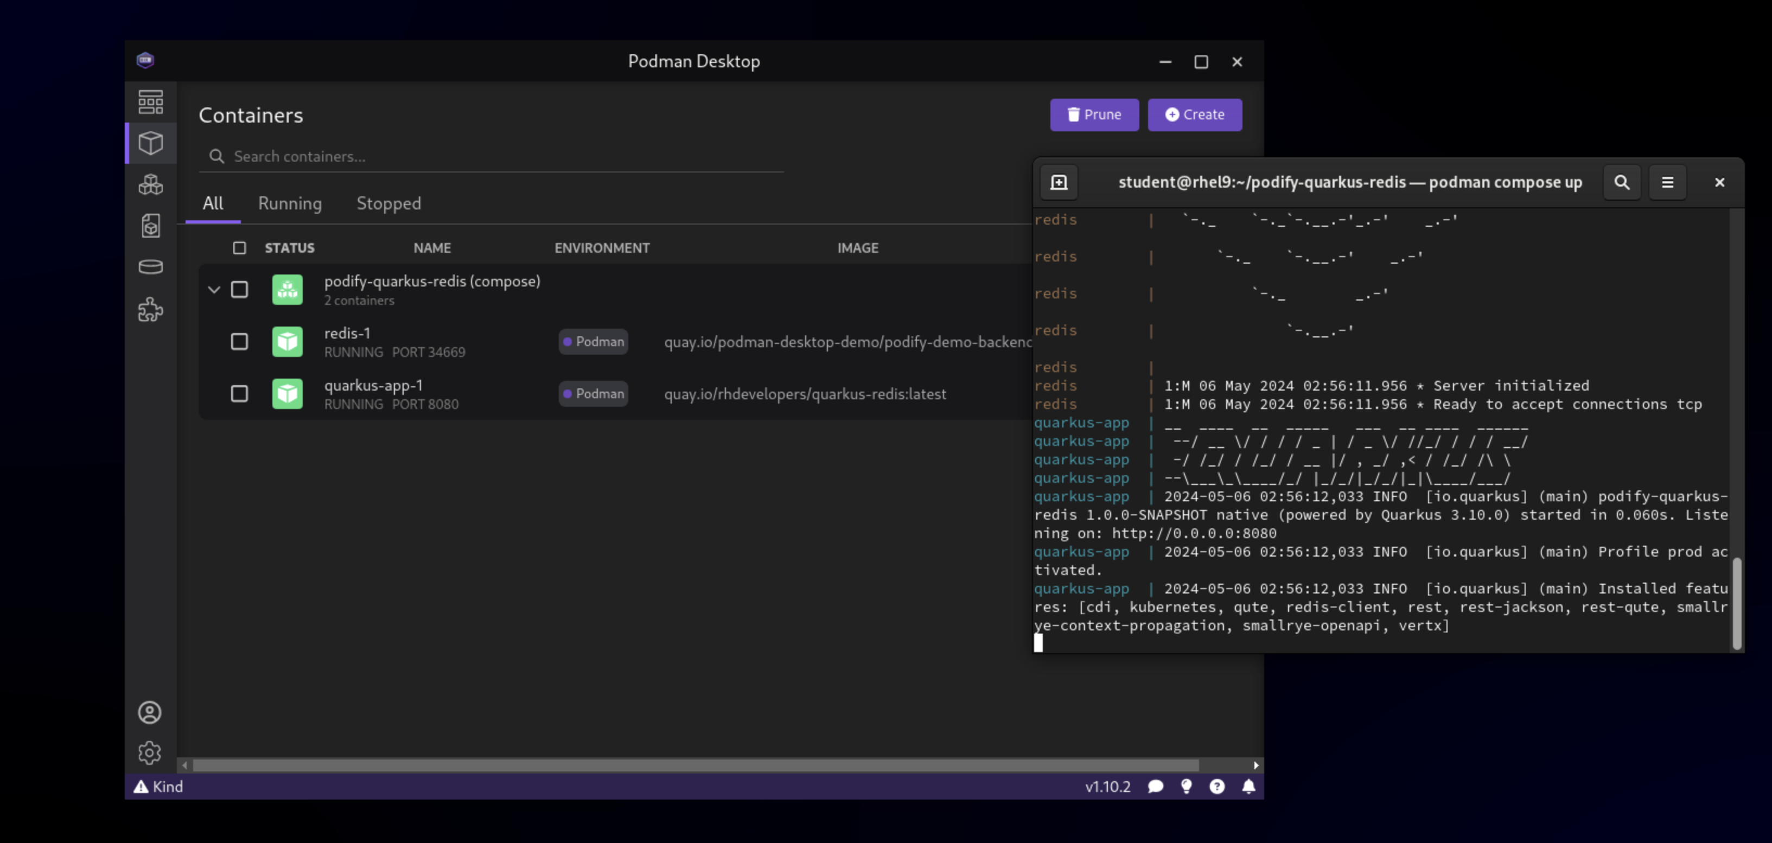Toggle the select-all checkbox in table header
Image resolution: width=1772 pixels, height=843 pixels.
coord(239,247)
